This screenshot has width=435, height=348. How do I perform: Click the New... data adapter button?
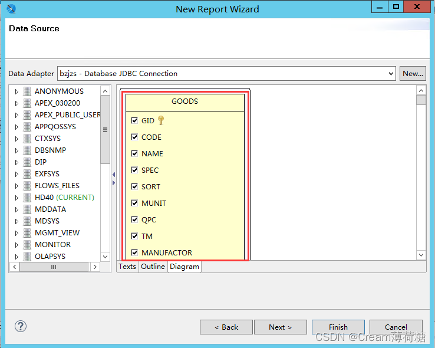point(413,74)
